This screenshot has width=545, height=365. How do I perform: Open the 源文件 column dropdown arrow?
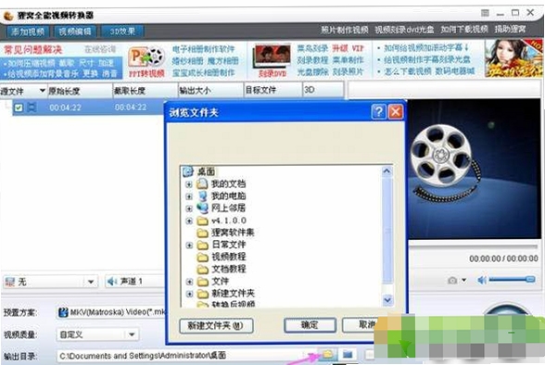[x=42, y=91]
